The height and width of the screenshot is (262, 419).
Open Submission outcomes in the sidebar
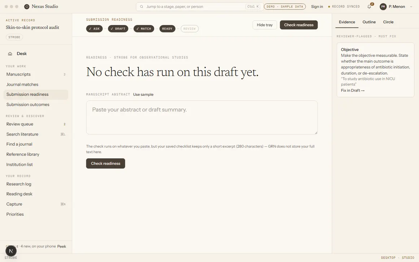[36, 104]
